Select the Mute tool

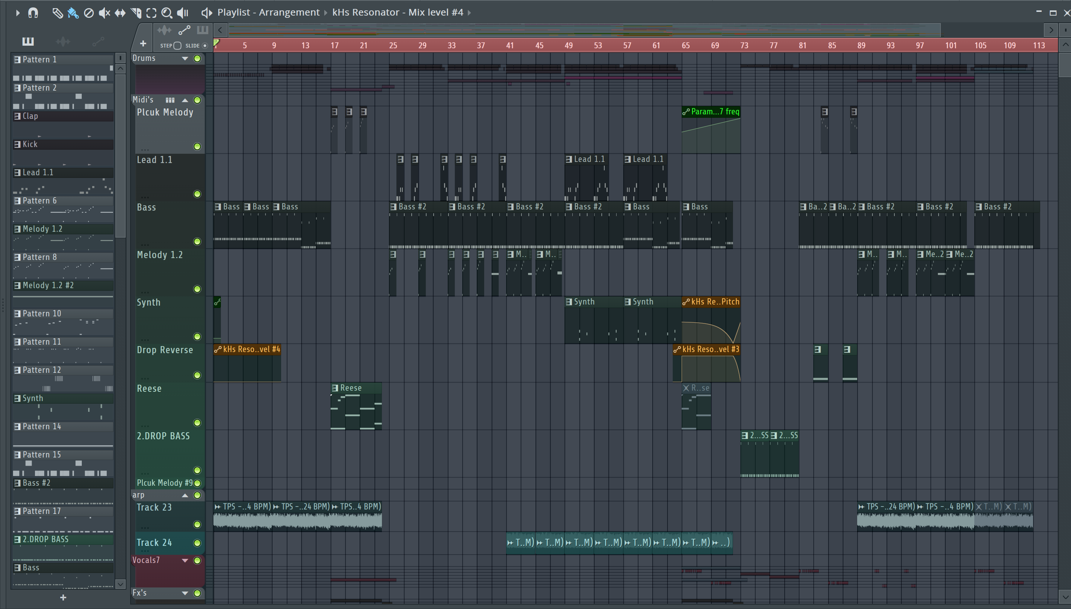[x=104, y=13]
